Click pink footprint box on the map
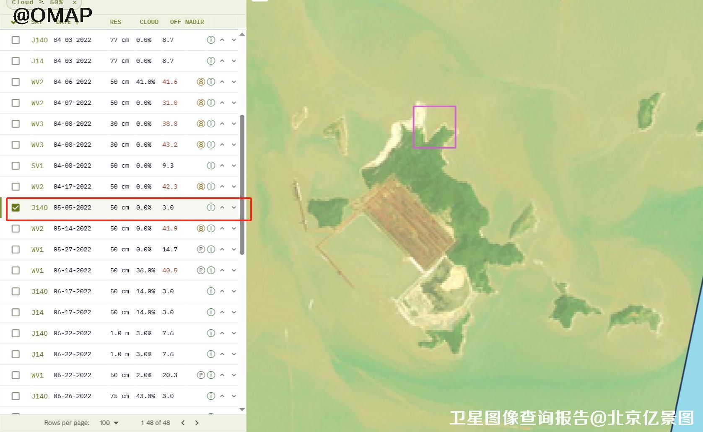Viewport: 703px width, 432px height. tap(434, 127)
